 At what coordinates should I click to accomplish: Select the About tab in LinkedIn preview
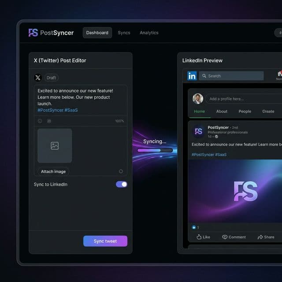point(222,111)
